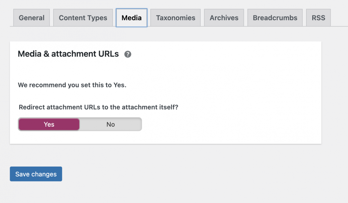Click the Media & attachment URLs heading
Screen dimensions: 348x203
(x=68, y=54)
